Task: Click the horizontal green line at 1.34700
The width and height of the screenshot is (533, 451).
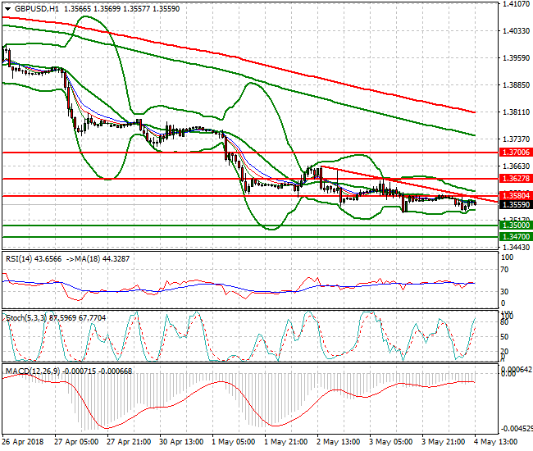Action: [x=246, y=236]
